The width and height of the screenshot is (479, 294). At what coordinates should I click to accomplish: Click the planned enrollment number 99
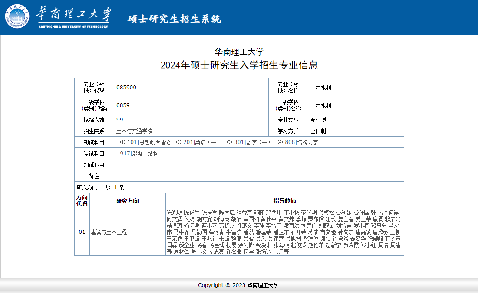[x=119, y=120]
